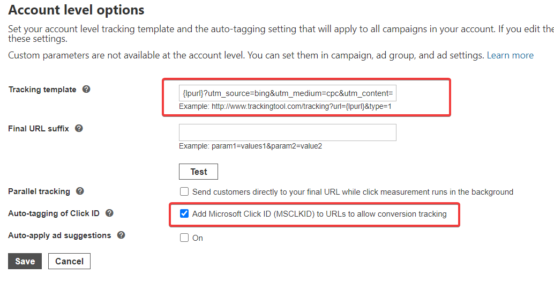Click the 'Send customers directly to your final URL' label
The image size is (554, 281).
point(353,192)
